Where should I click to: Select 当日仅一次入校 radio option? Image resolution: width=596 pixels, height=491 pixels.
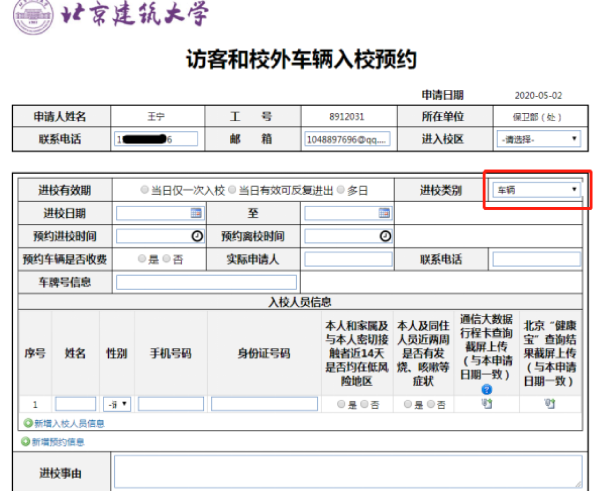(144, 190)
